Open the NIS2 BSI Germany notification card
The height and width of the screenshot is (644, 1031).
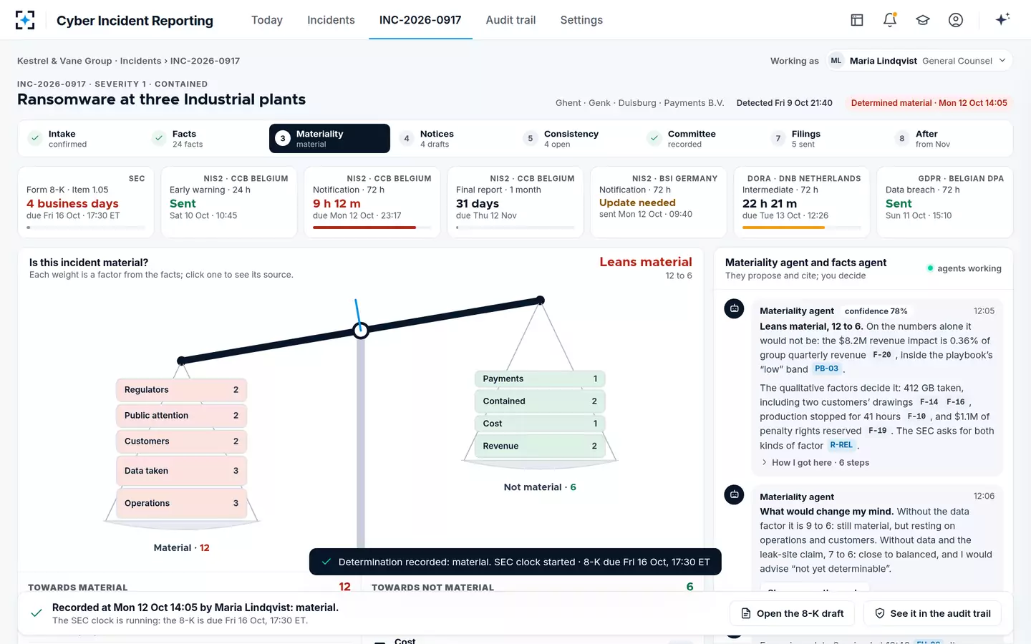tap(659, 202)
